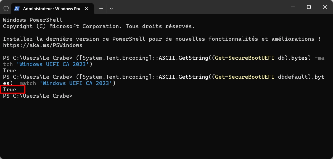Image resolution: width=333 pixels, height=159 pixels.
Task: Maximize the terminal window
Action: click(309, 7)
